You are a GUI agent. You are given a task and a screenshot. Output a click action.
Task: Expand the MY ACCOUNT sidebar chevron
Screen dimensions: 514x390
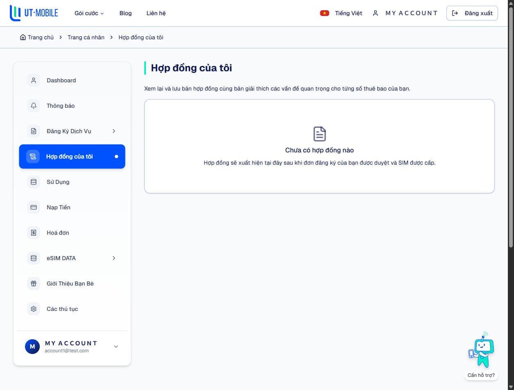[x=116, y=347]
